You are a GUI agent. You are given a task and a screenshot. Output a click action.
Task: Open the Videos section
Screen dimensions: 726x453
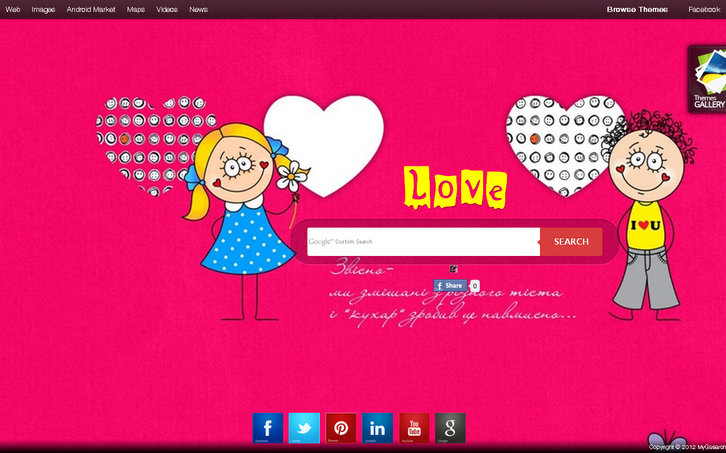(166, 9)
